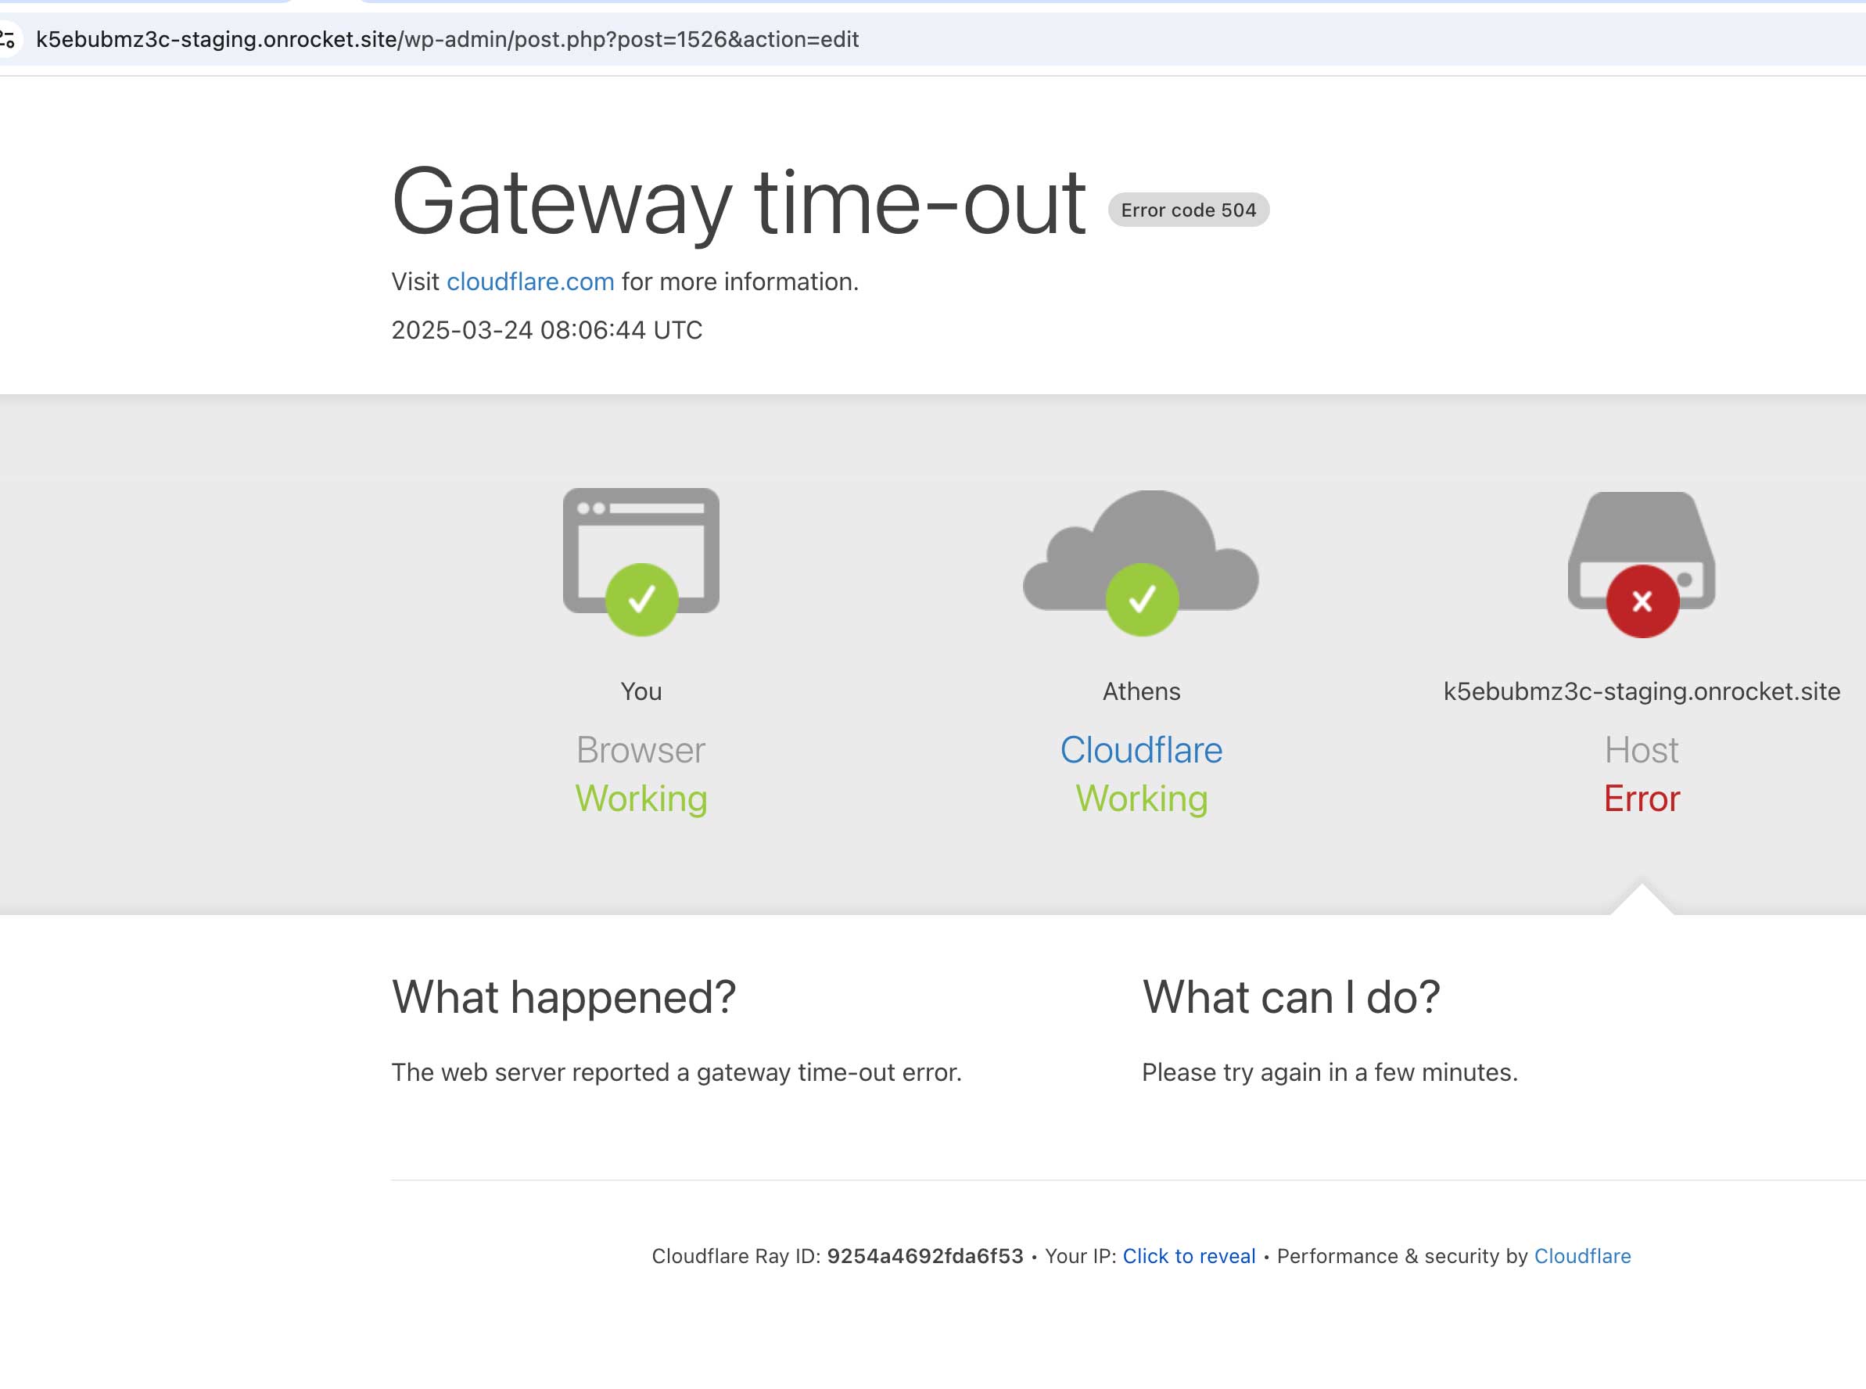Click the server host icon with red X

[x=1642, y=551]
